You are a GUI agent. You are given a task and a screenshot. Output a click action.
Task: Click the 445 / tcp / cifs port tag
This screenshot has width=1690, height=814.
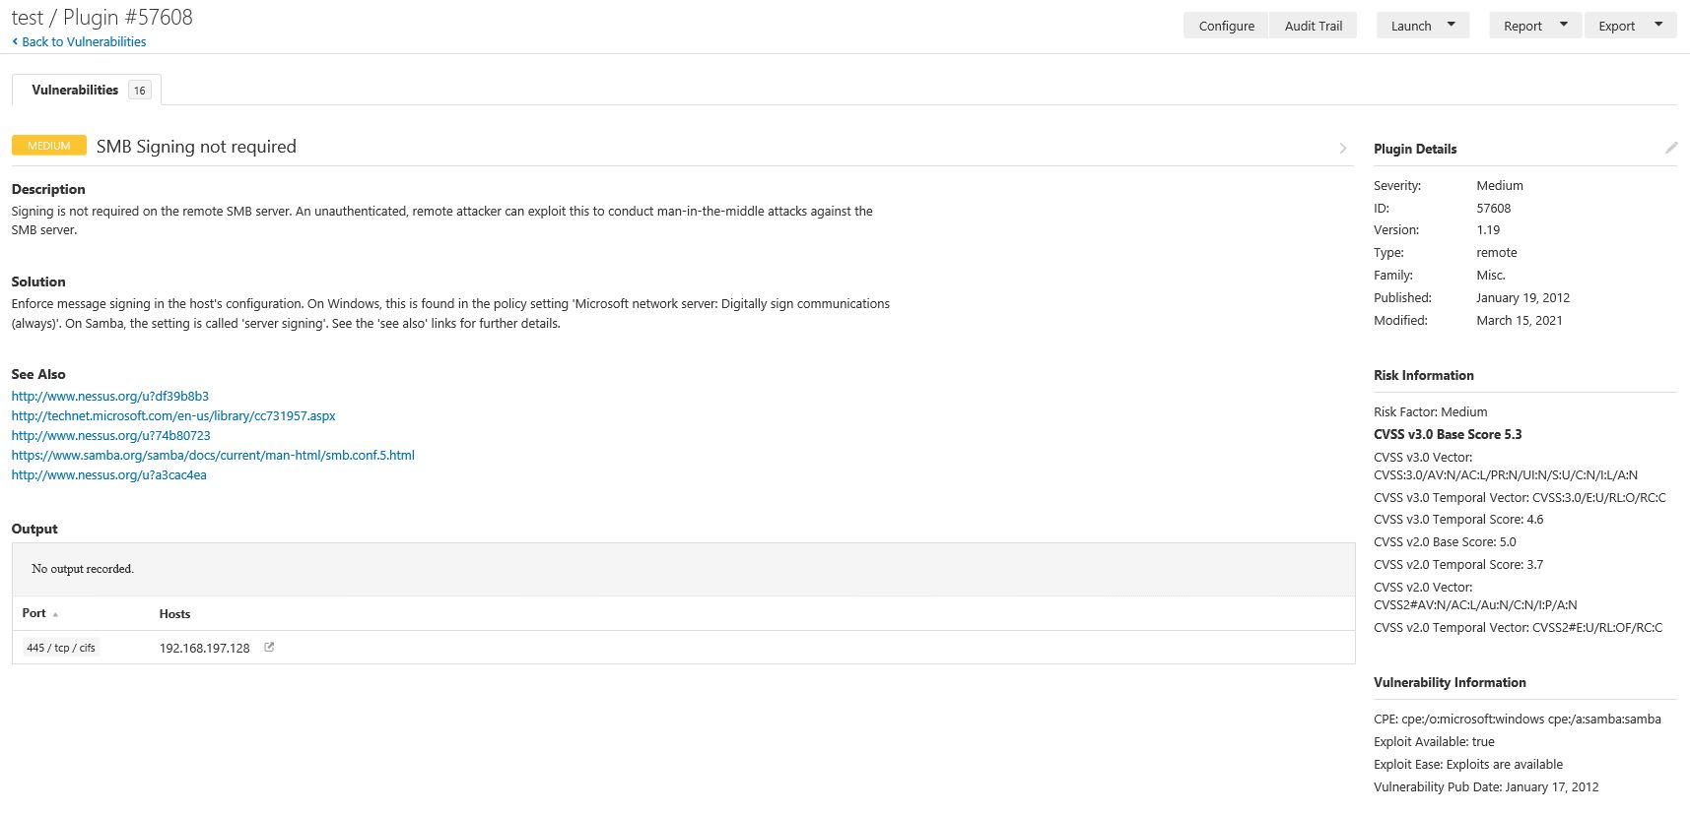pos(61,648)
